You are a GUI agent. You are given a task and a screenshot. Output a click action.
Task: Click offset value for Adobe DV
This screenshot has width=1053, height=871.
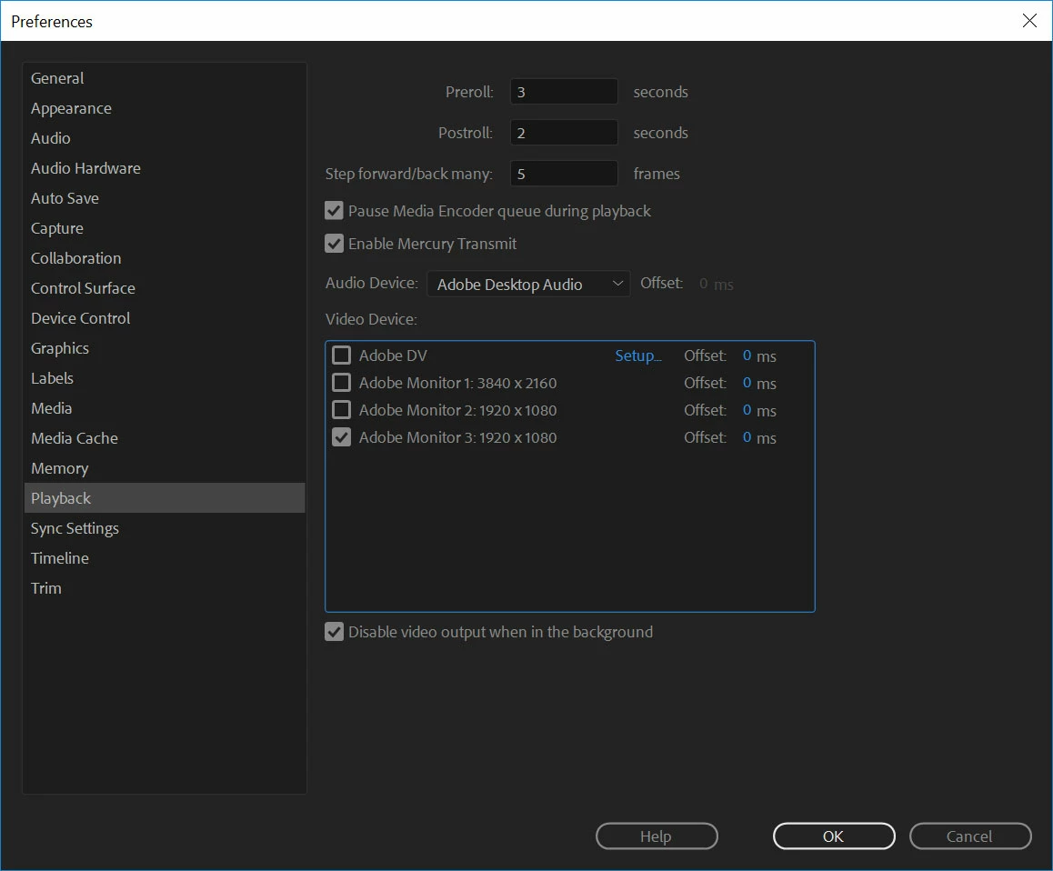[x=747, y=355]
